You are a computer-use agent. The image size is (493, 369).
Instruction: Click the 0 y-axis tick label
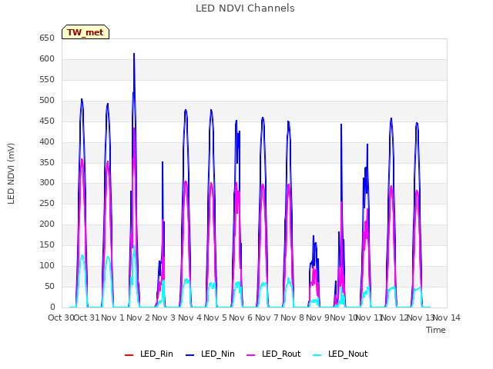click(x=52, y=307)
